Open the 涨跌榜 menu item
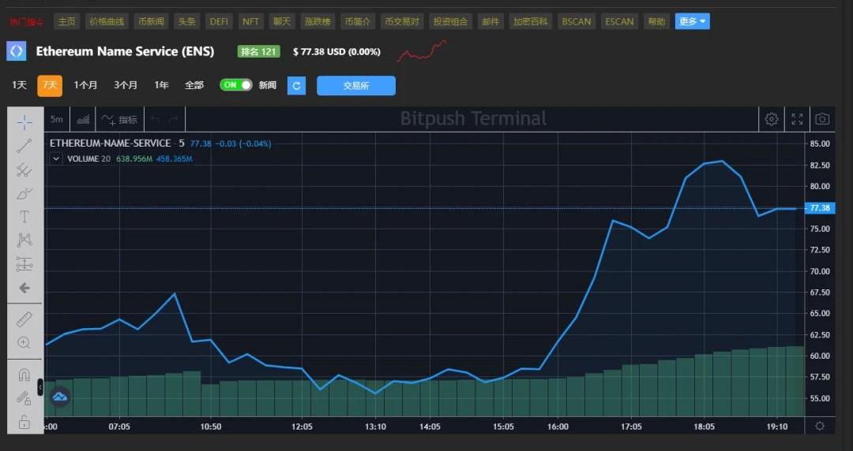This screenshot has height=451, width=853. [x=318, y=21]
